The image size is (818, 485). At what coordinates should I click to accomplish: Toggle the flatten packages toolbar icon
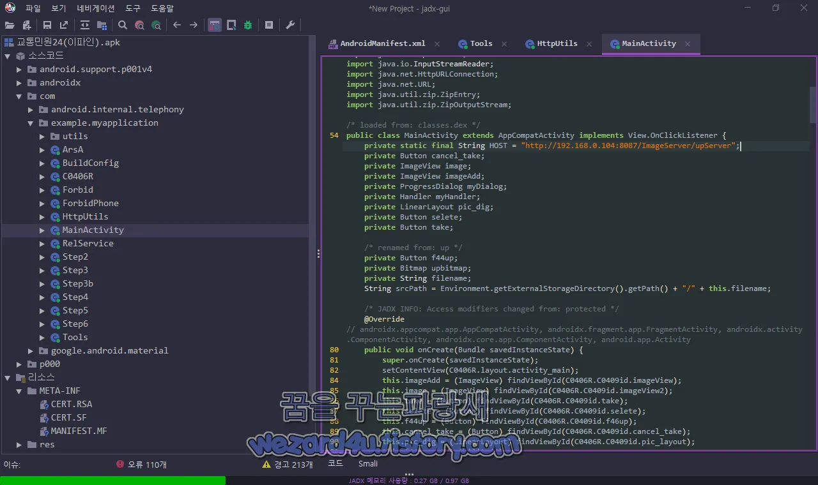tap(102, 25)
